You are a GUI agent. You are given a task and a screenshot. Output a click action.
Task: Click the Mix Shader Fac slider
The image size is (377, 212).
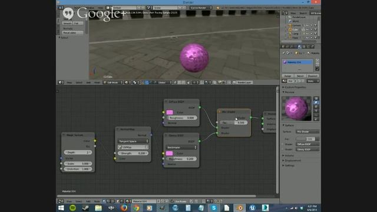pyautogui.click(x=233, y=122)
